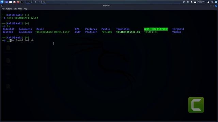Click the Music directory name
The image size is (218, 122).
point(40,29)
